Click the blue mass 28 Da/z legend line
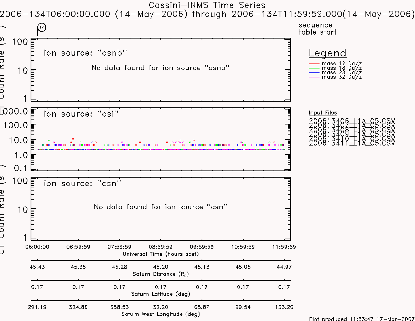This screenshot has height=321, width=415. point(314,73)
